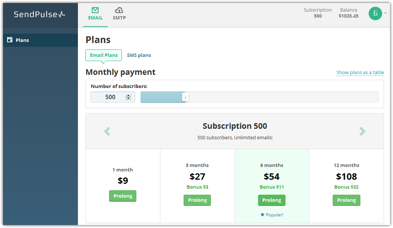Image resolution: width=393 pixels, height=228 pixels.
Task: Click Show plans as a table link
Action: pos(360,72)
